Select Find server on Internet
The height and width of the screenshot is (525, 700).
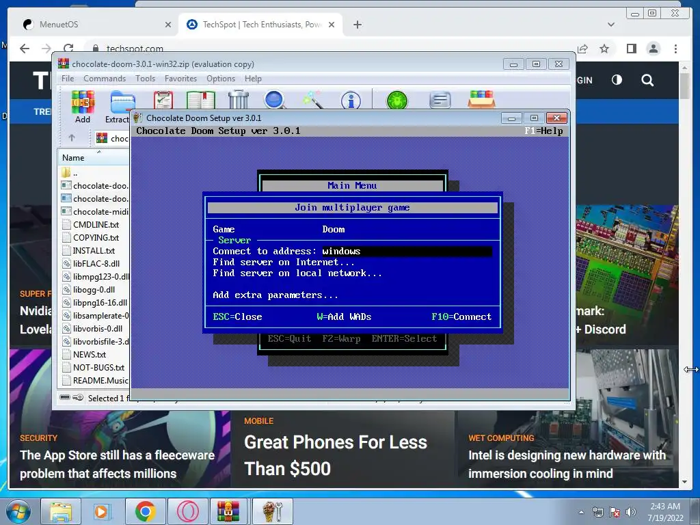click(284, 262)
